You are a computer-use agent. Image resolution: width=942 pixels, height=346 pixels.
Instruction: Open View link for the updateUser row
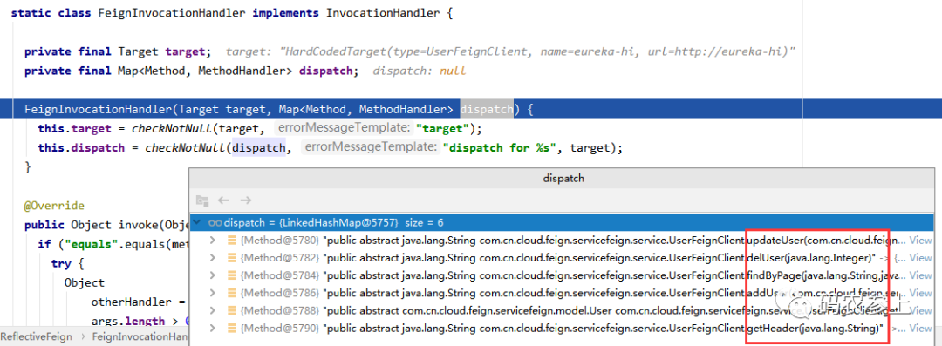pos(921,241)
